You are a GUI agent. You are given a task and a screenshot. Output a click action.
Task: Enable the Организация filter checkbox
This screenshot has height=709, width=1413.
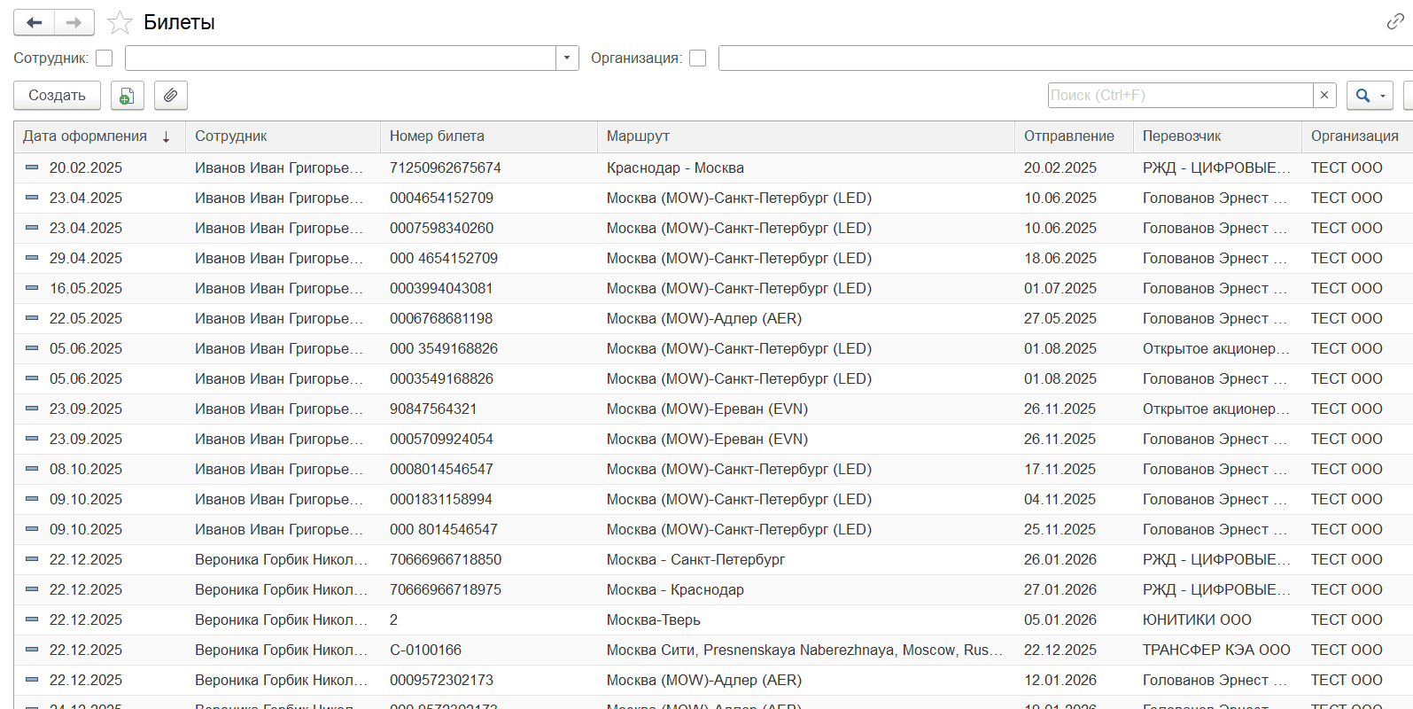698,58
